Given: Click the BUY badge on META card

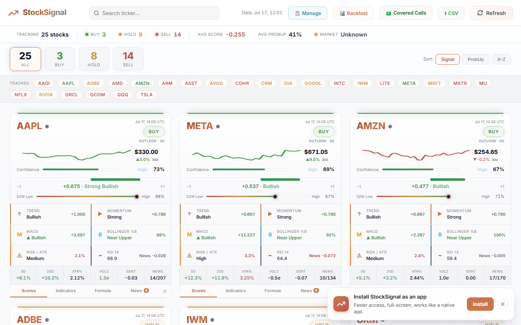Looking at the screenshot, I should (x=324, y=132).
